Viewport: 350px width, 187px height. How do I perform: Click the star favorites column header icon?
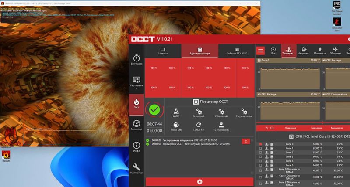pyautogui.click(x=266, y=128)
